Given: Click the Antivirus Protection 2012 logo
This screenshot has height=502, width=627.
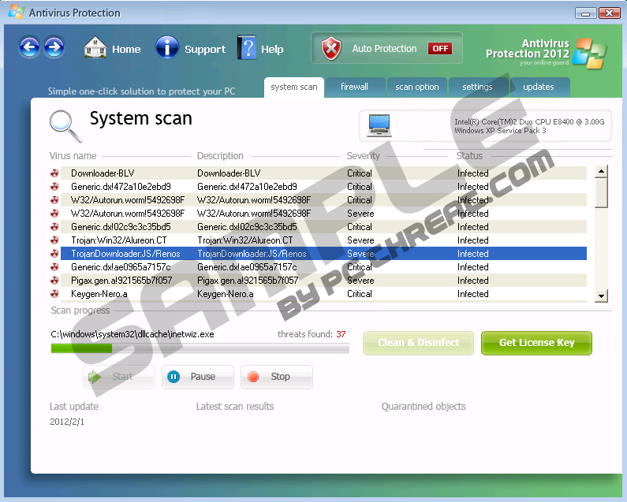Looking at the screenshot, I should click(x=546, y=54).
